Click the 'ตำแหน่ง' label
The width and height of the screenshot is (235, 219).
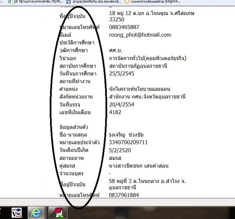click(68, 89)
